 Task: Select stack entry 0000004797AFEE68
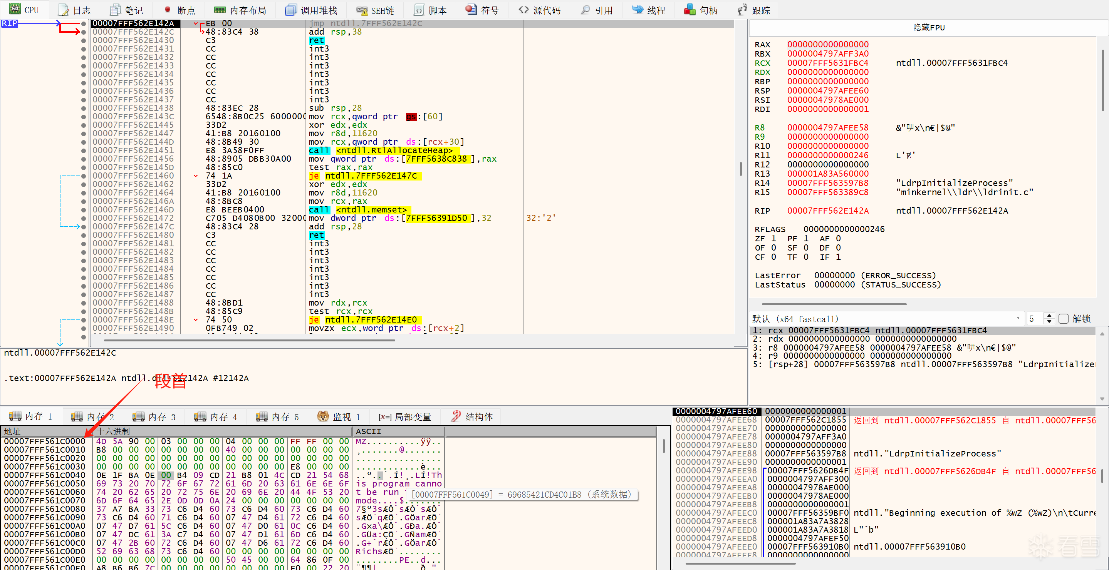(x=716, y=420)
